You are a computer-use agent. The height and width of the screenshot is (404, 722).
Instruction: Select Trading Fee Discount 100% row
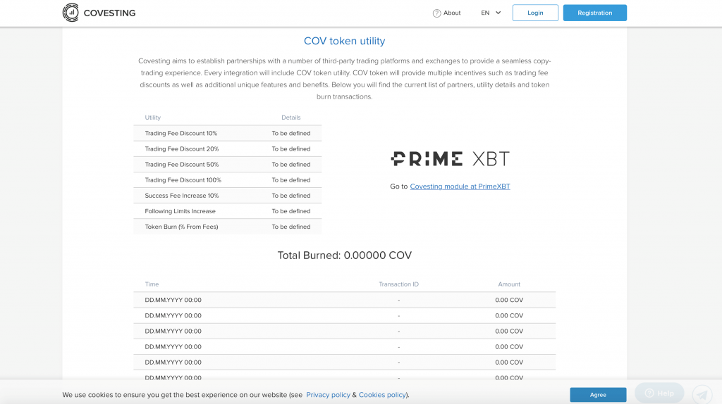pyautogui.click(x=228, y=180)
